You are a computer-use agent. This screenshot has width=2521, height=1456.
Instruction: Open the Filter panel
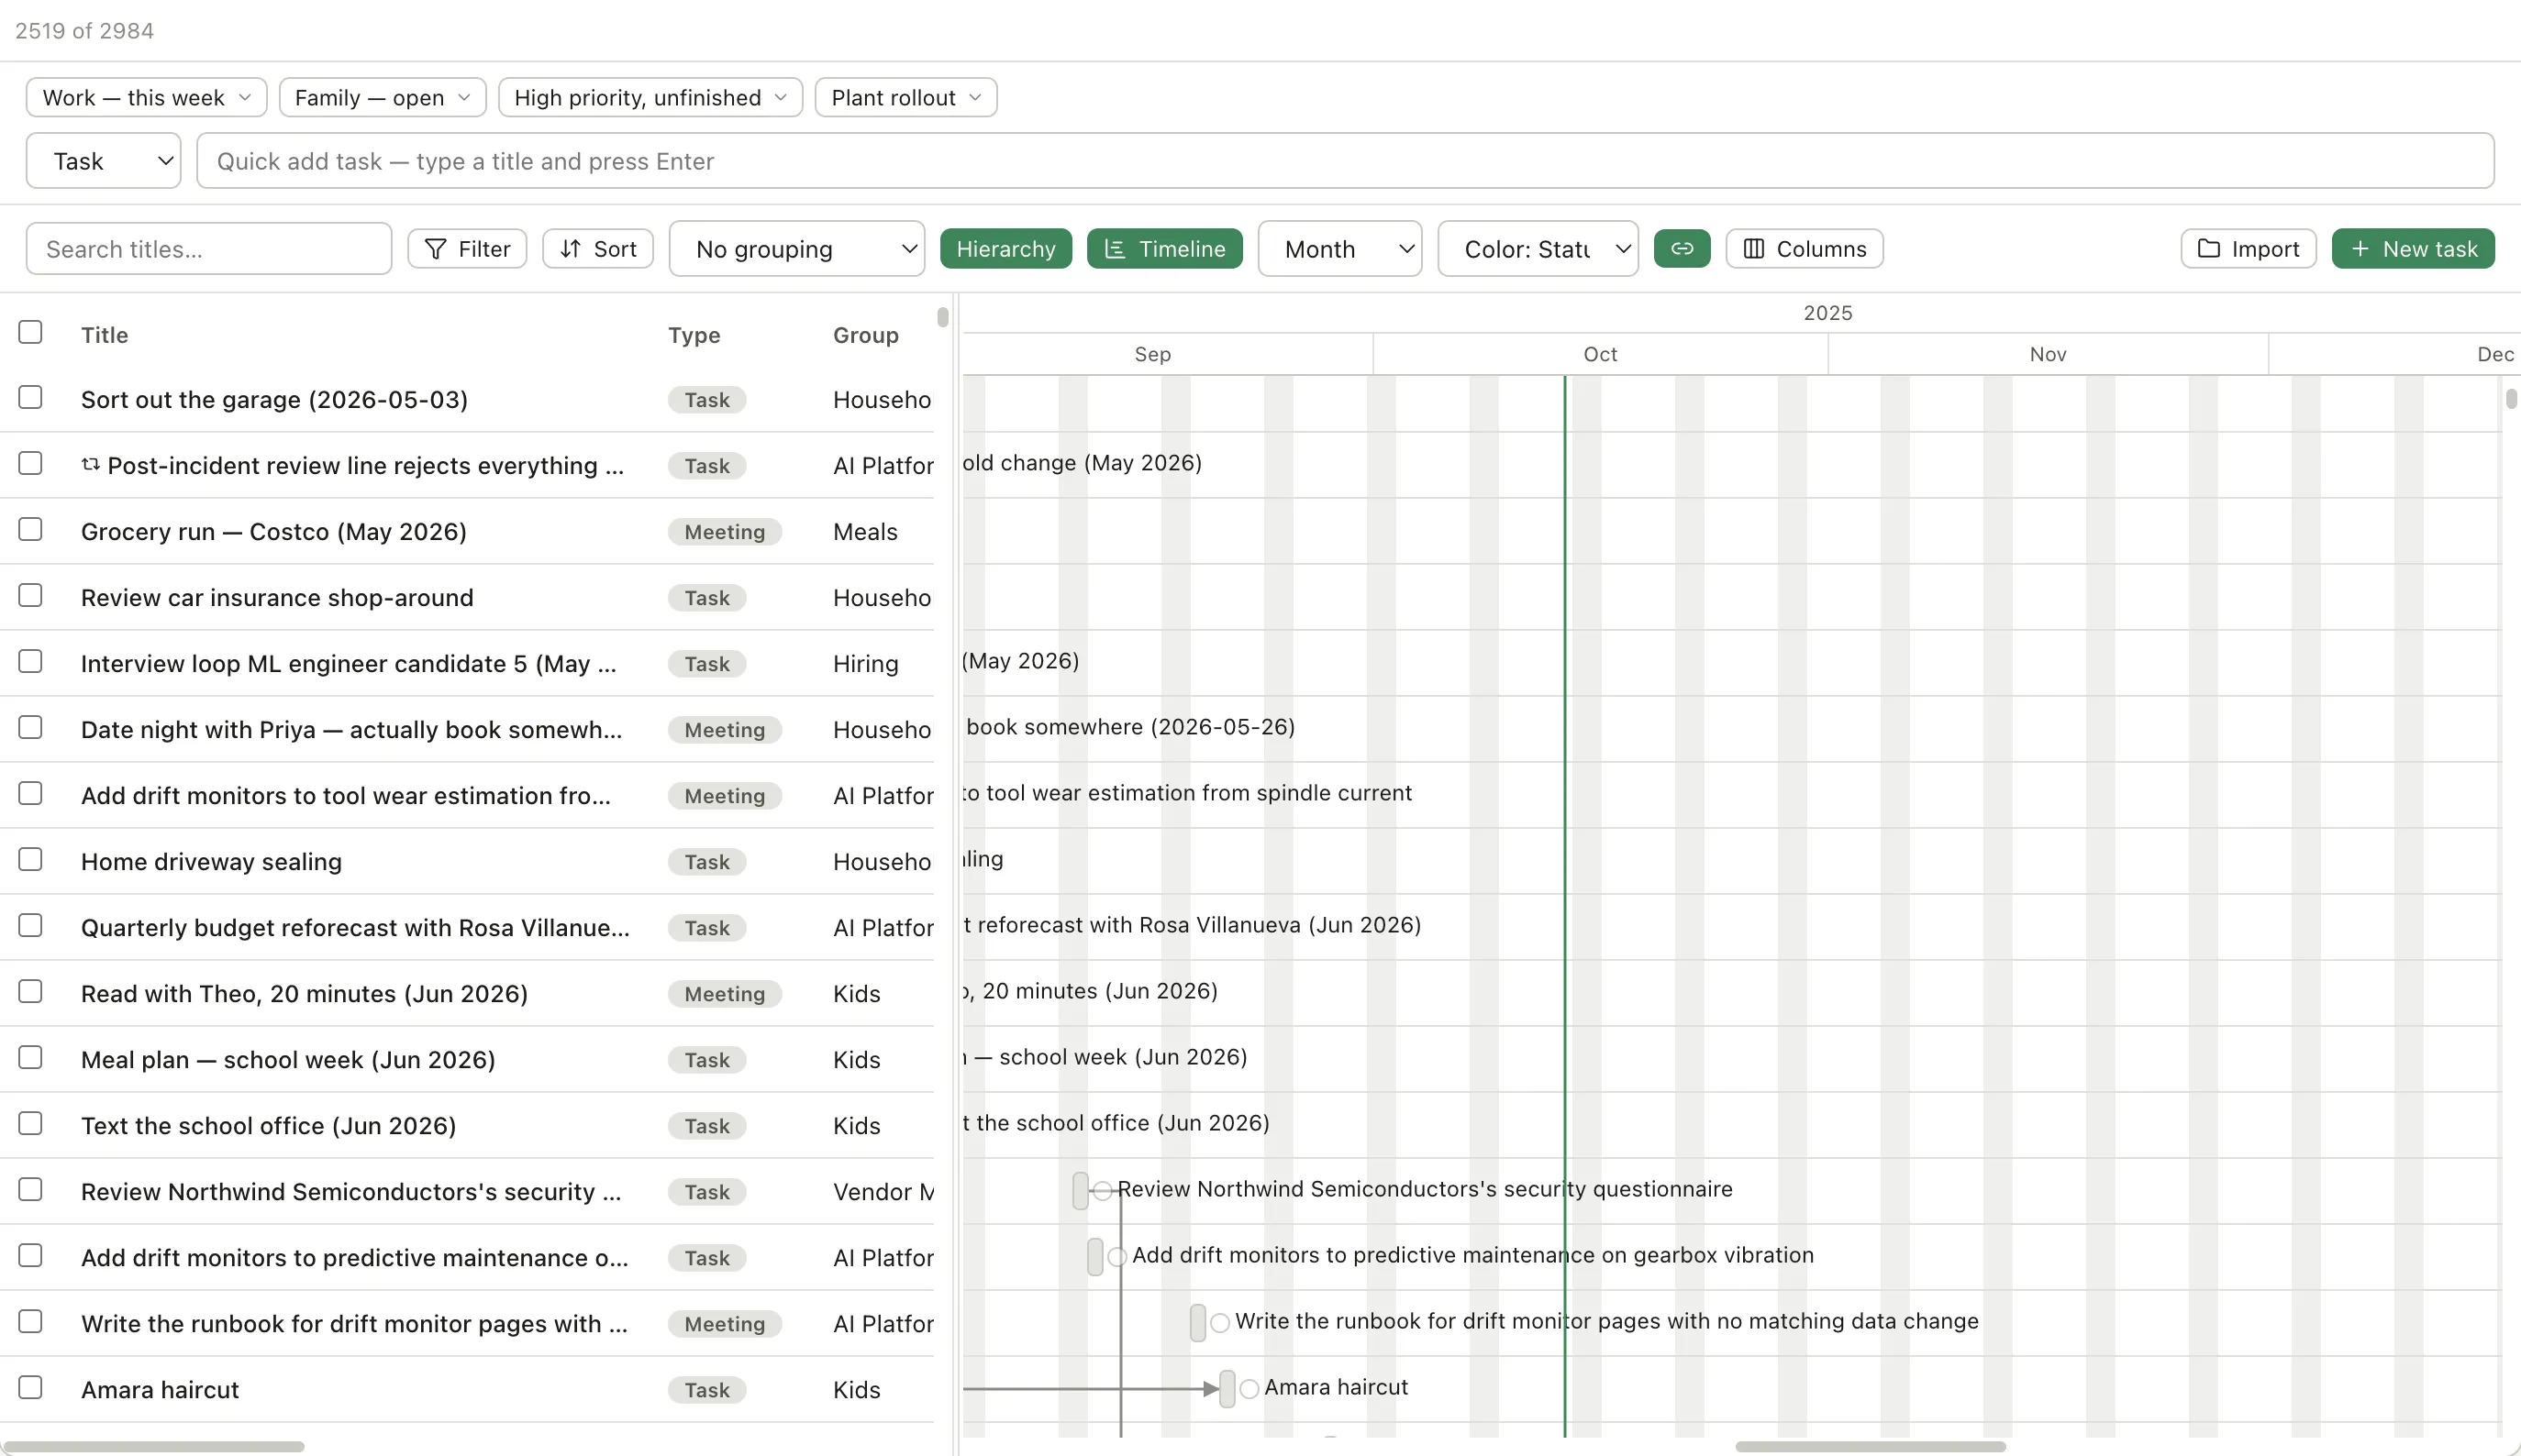click(467, 249)
